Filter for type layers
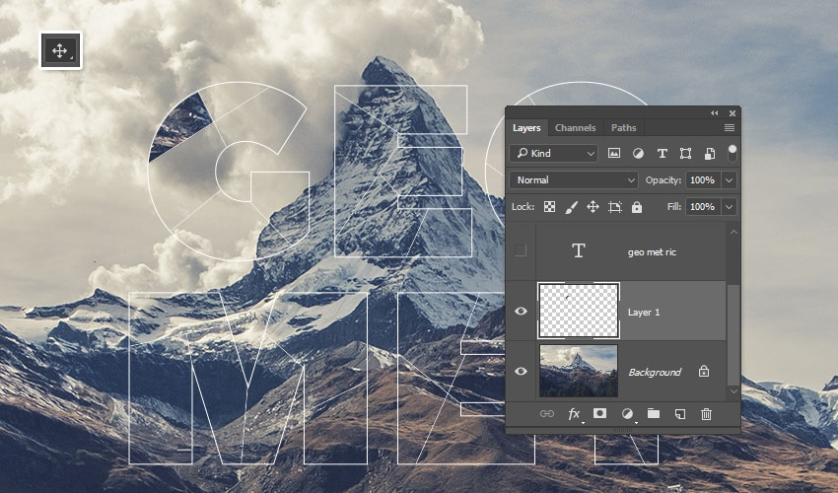 point(663,154)
